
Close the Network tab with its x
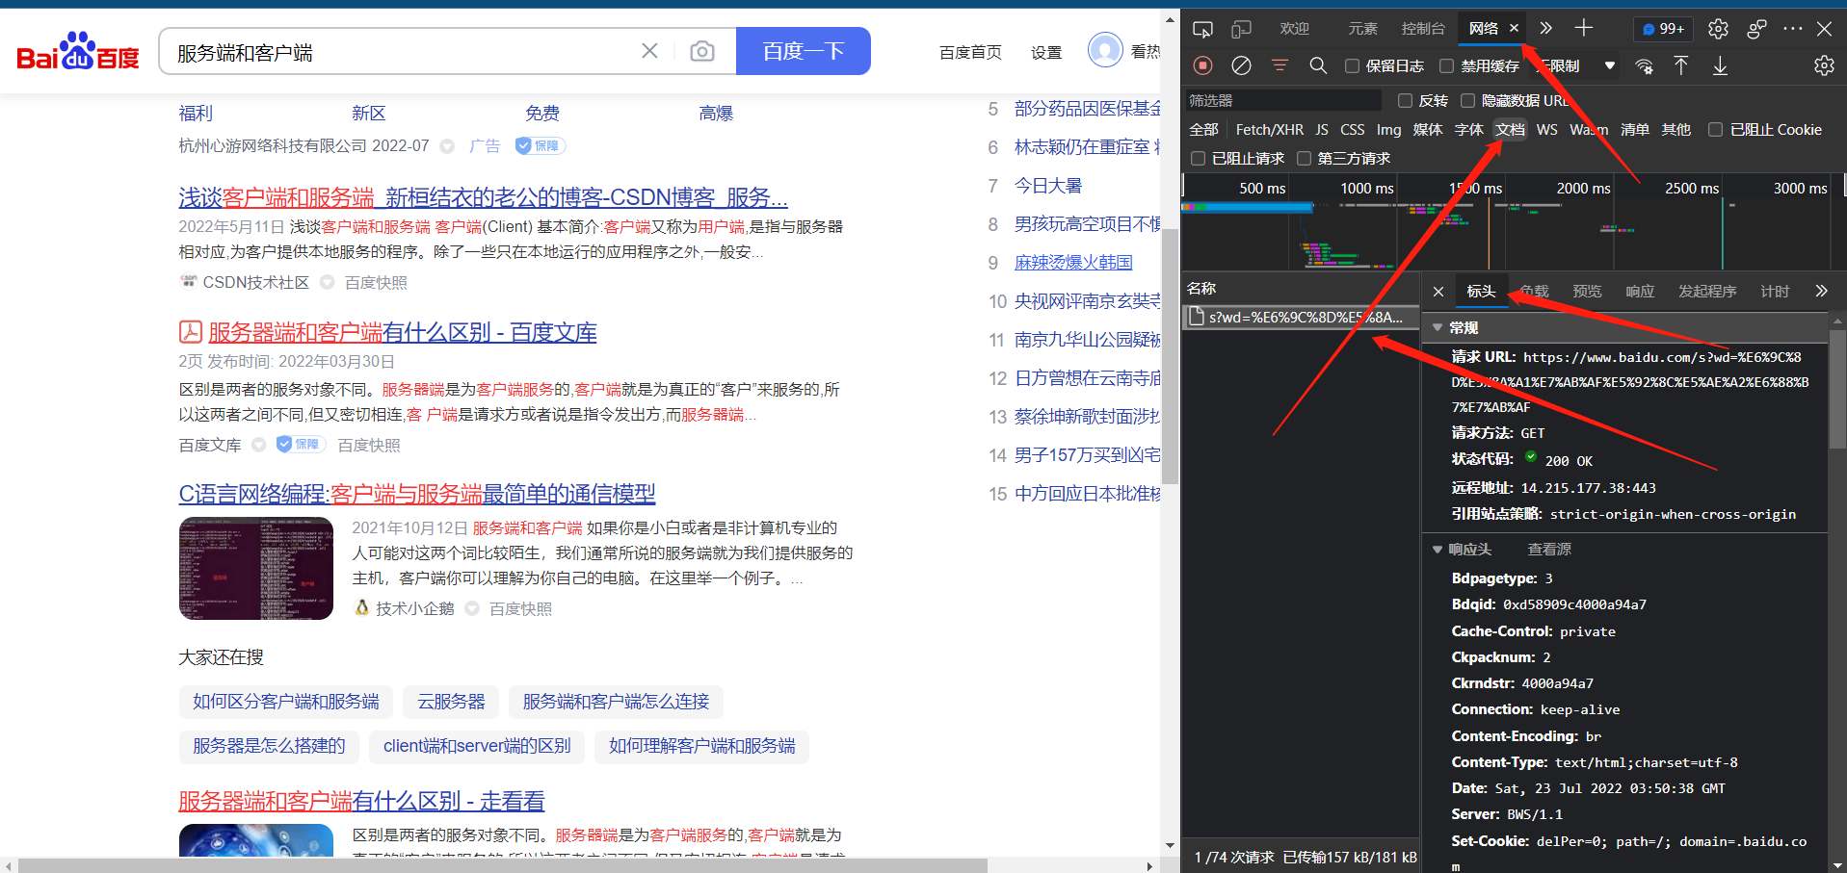(x=1514, y=28)
